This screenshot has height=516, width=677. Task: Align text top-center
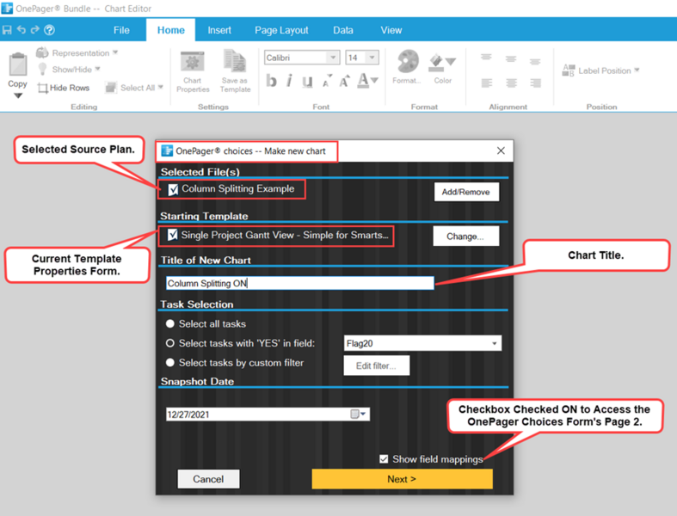click(x=511, y=58)
